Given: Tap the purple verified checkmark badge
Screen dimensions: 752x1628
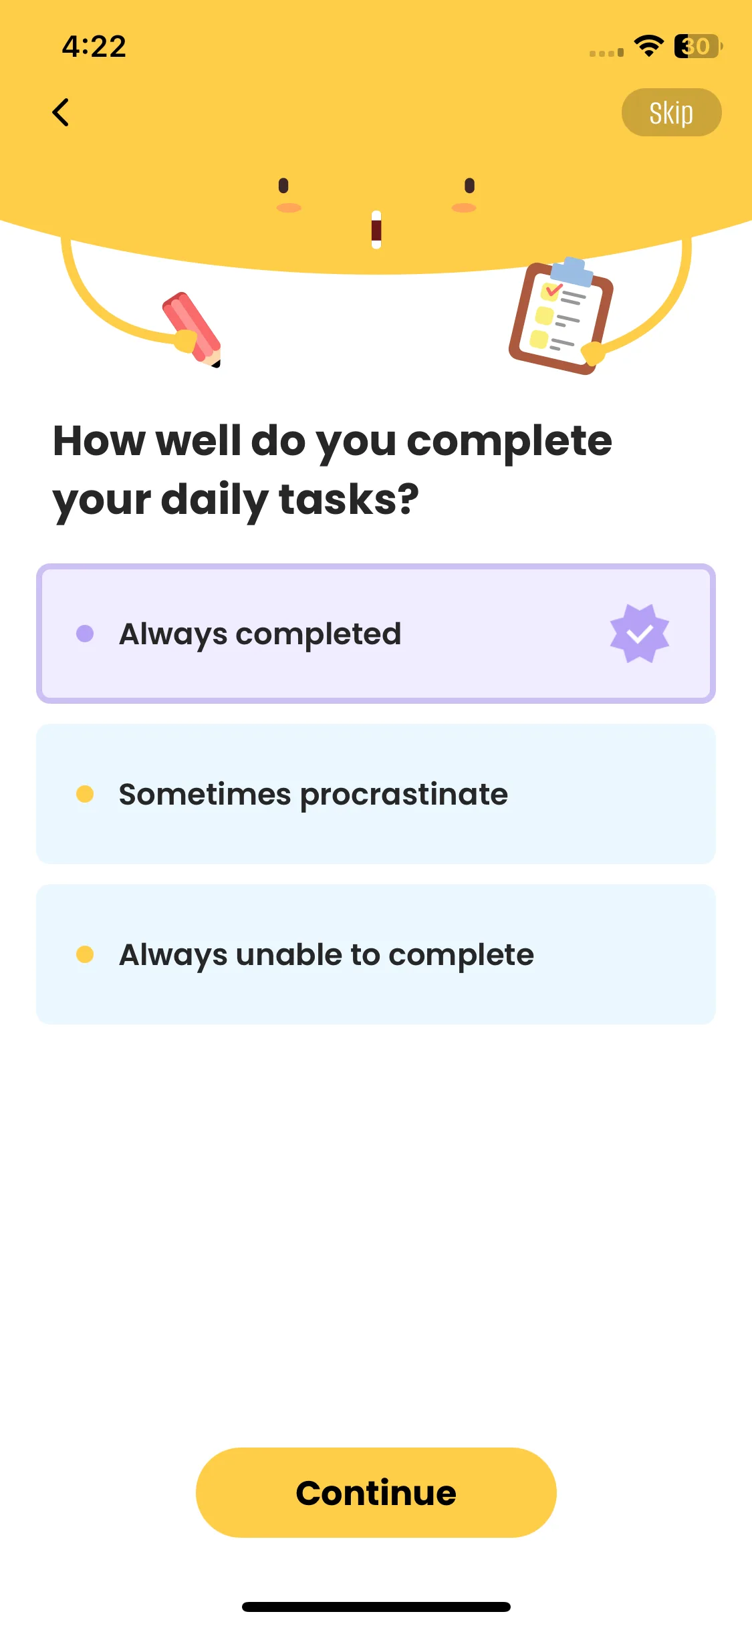Looking at the screenshot, I should 640,634.
